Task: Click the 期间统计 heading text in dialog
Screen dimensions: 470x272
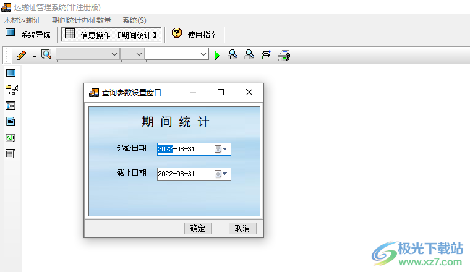Action: tap(176, 122)
